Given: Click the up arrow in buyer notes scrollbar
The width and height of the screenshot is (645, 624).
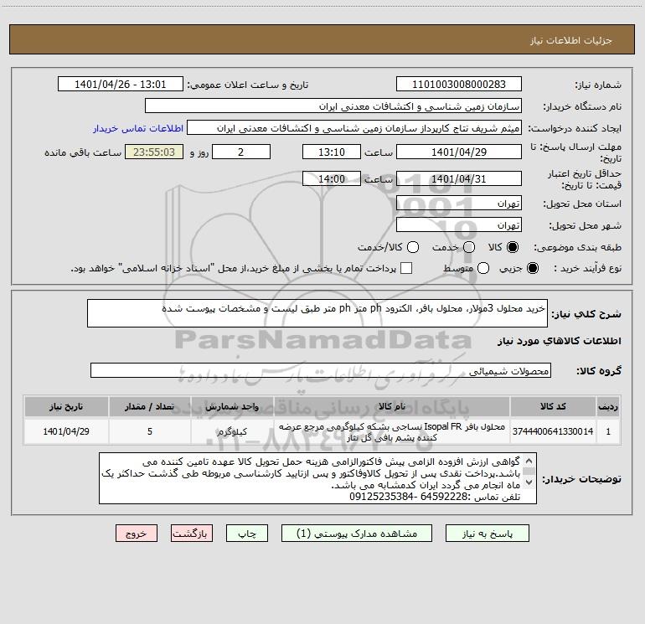Looking at the screenshot, I should click(x=529, y=461).
